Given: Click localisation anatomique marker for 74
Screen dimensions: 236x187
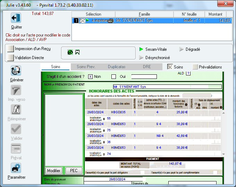Looking at the screenshot, I should pos(104,154).
